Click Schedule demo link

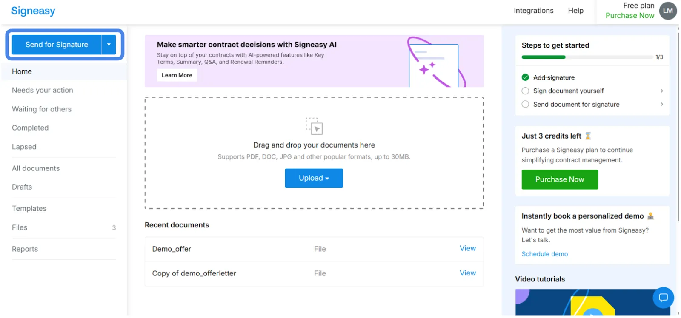[x=545, y=254]
